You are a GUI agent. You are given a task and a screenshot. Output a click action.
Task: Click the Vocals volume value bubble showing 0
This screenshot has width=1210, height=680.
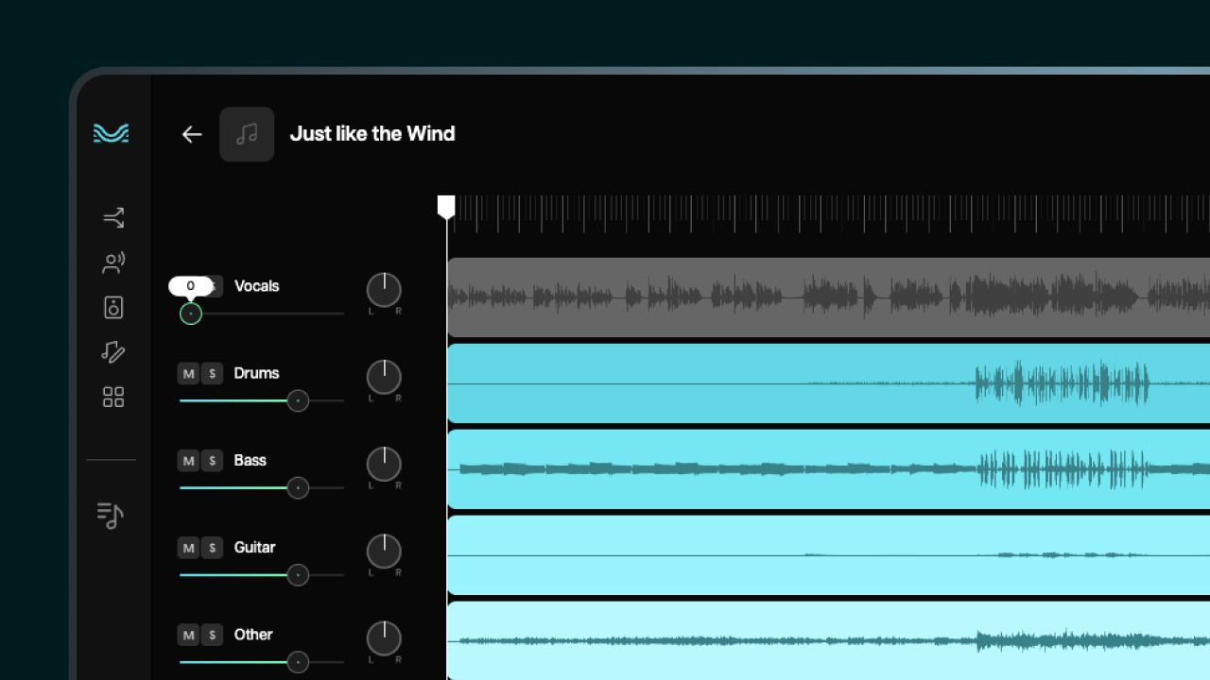click(191, 285)
